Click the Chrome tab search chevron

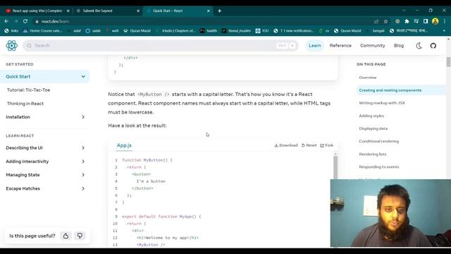[404, 11]
